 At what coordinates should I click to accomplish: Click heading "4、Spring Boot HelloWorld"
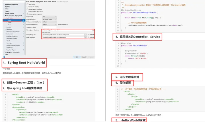24,63
